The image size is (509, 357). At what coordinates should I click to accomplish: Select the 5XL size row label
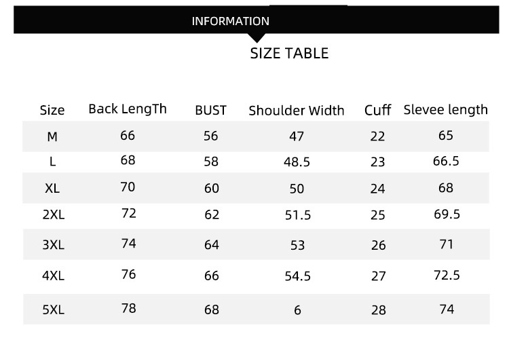pyautogui.click(x=52, y=309)
